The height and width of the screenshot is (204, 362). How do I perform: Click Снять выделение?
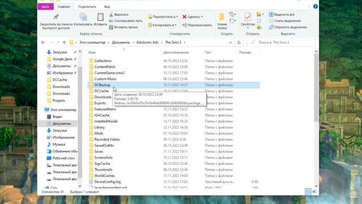tap(285, 21)
